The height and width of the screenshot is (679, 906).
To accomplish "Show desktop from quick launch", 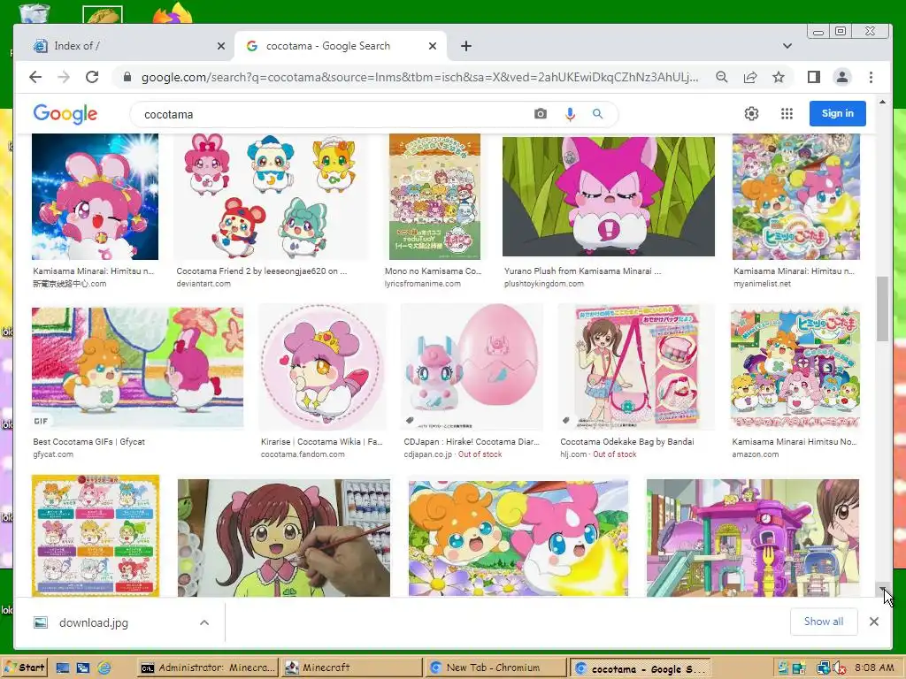I will tap(63, 668).
